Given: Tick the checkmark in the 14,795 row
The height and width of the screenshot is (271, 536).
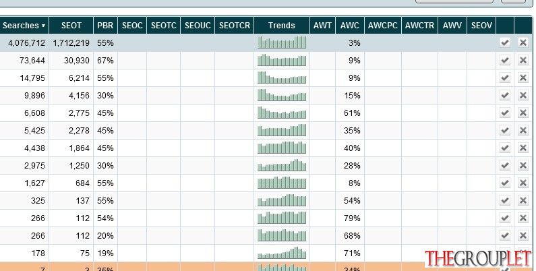Looking at the screenshot, I should pos(505,78).
